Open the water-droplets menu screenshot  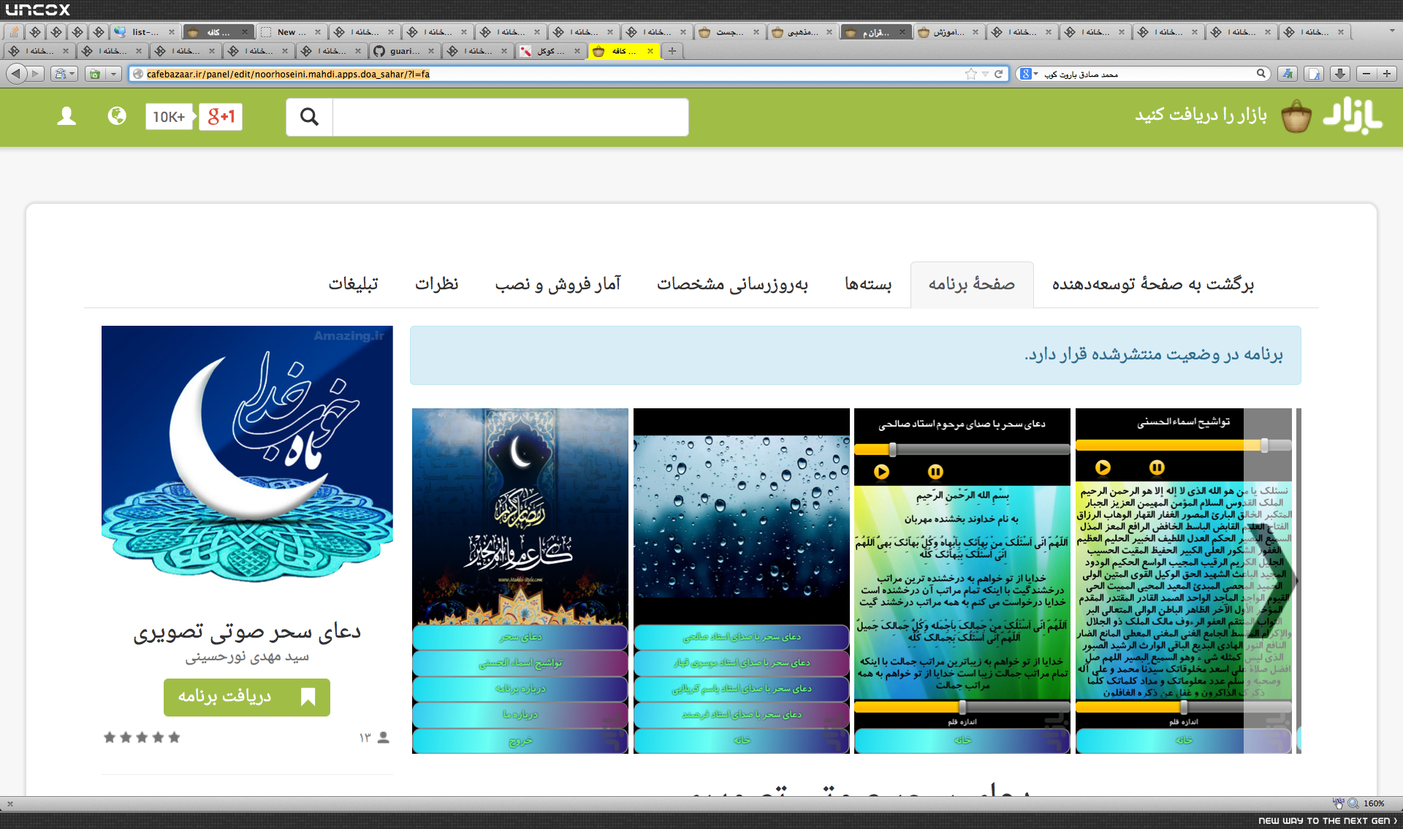[742, 581]
